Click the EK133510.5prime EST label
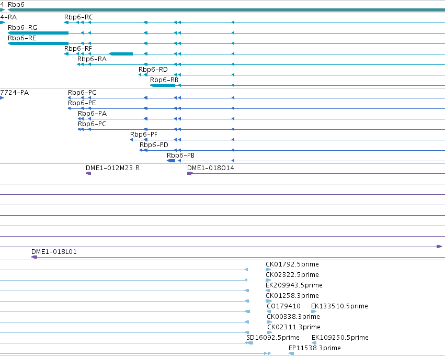The width and height of the screenshot is (445, 356). coord(339,307)
